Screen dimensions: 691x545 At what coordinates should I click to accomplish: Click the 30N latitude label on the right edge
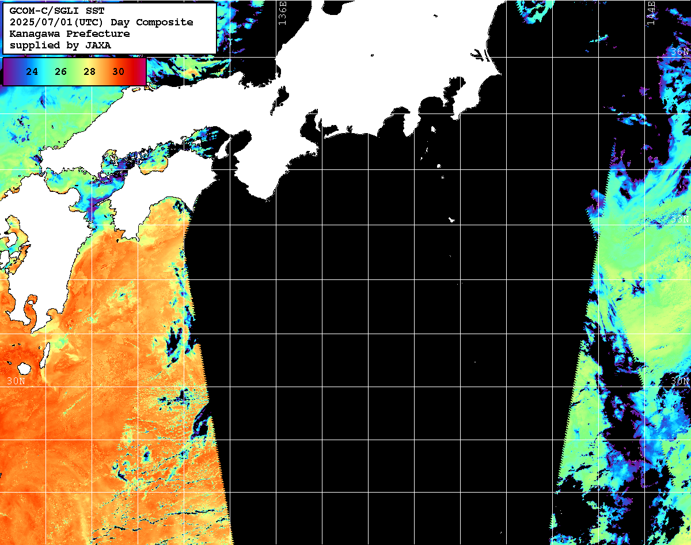coord(680,381)
